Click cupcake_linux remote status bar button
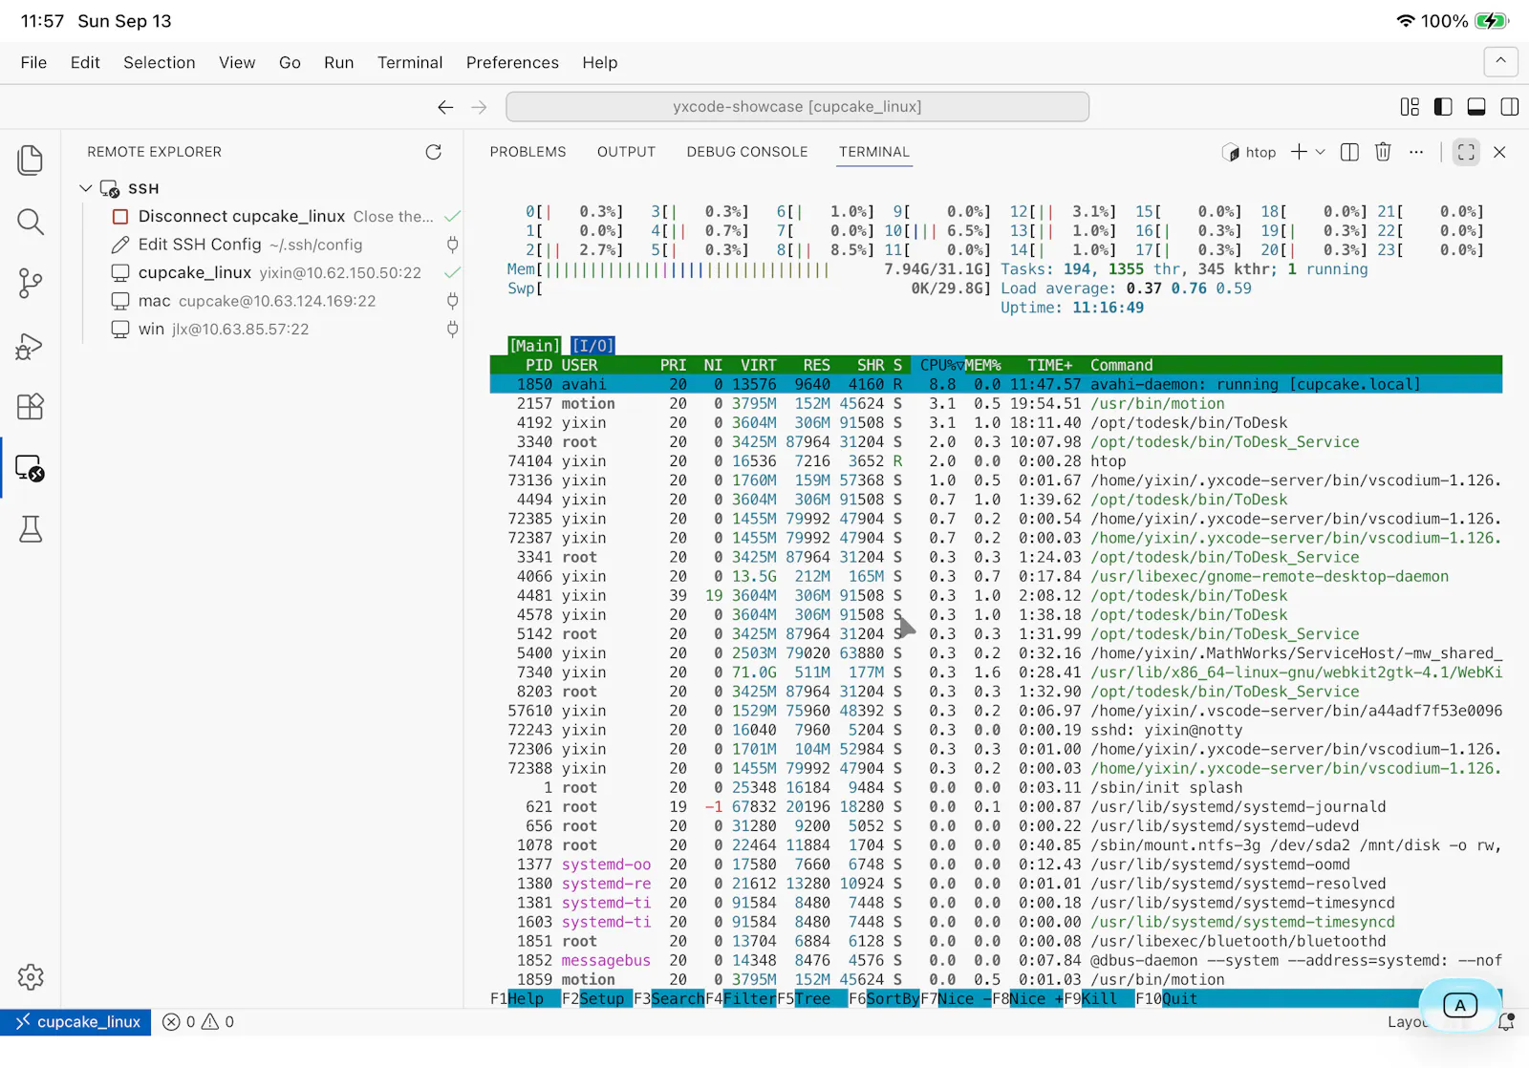The height and width of the screenshot is (1068, 1529). tap(76, 1022)
